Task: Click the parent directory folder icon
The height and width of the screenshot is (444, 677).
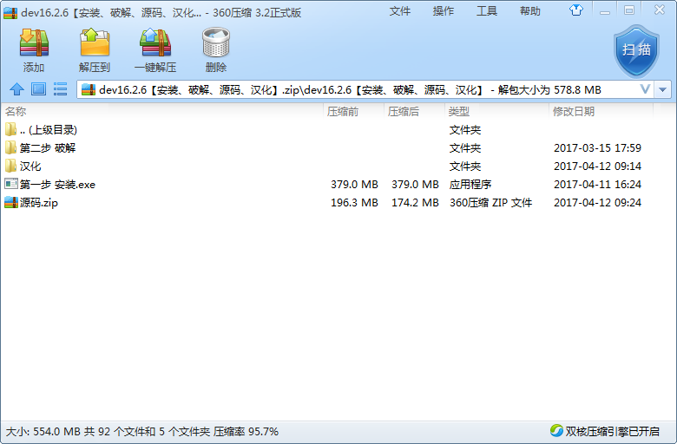Action: coord(10,129)
